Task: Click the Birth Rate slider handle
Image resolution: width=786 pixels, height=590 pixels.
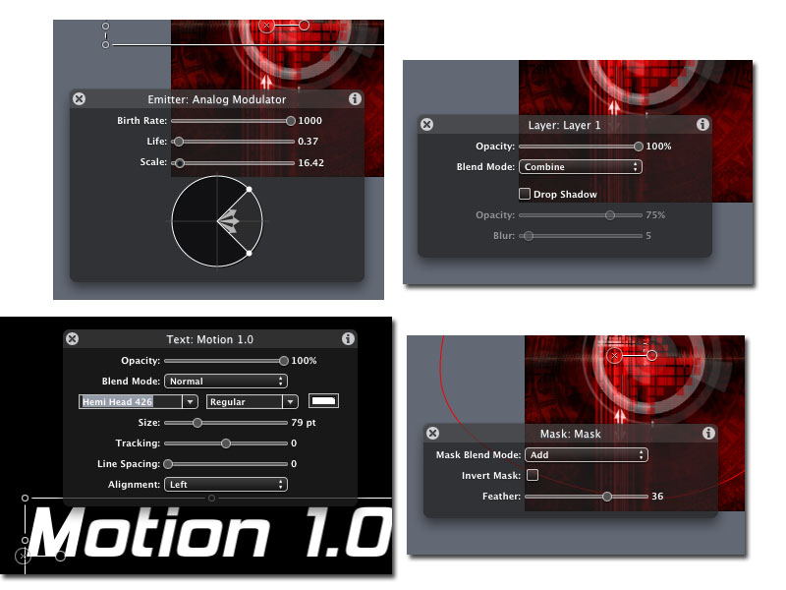Action: pyautogui.click(x=291, y=121)
